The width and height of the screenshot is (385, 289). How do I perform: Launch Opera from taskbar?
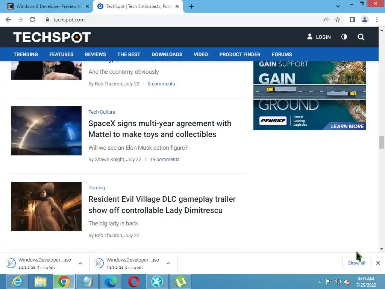pyautogui.click(x=134, y=281)
